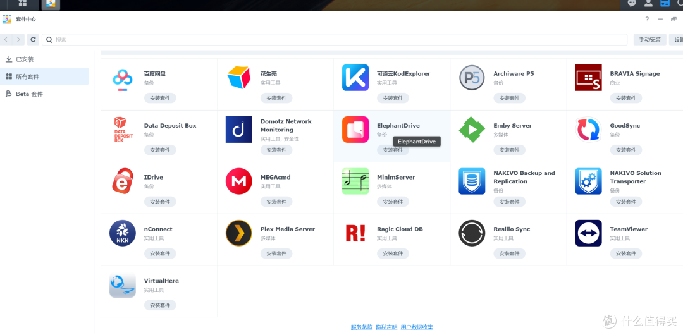683x335 pixels.
Task: Open the IDrive lock icon
Action: pos(123,181)
